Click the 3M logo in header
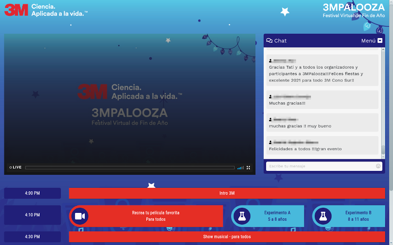Screen dimensions: 393x245 (16, 10)
